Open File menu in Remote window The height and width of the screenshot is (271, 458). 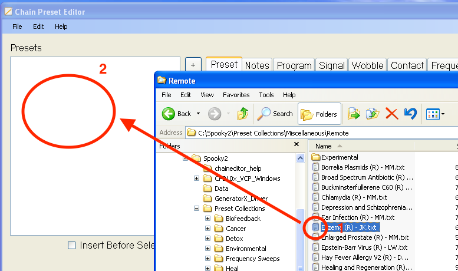tap(166, 95)
